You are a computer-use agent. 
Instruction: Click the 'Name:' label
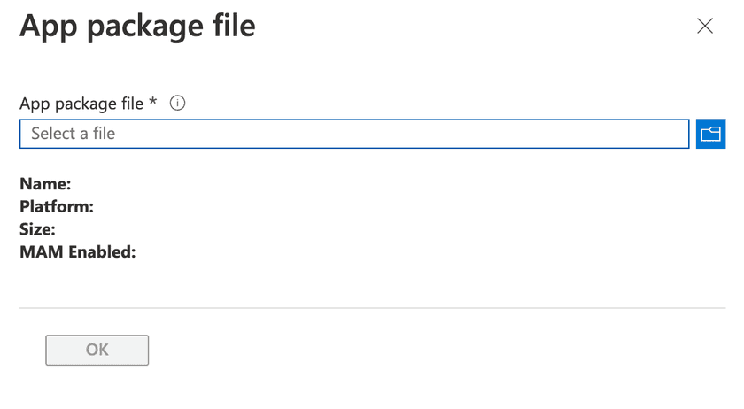click(x=45, y=184)
